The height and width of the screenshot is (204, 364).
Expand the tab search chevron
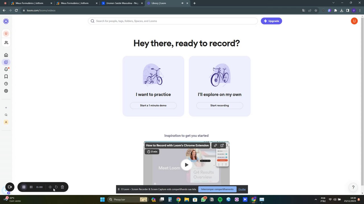tap(334, 3)
